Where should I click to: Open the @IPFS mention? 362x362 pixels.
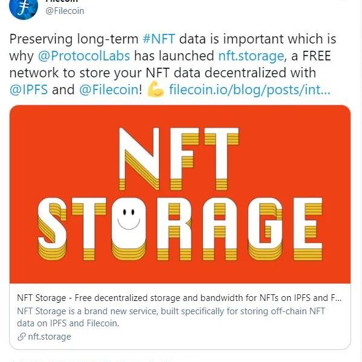[28, 89]
